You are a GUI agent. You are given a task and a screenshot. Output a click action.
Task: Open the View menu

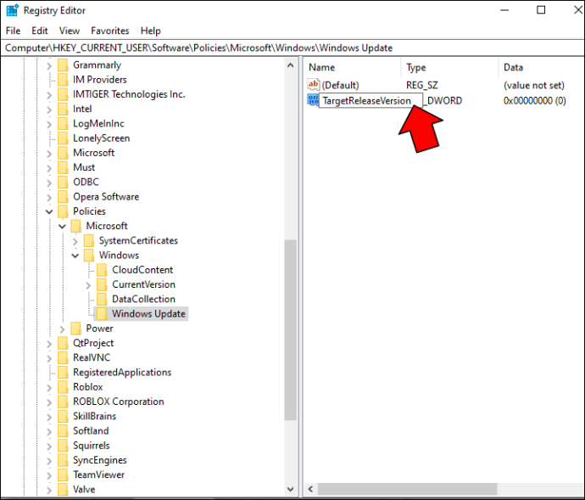click(70, 31)
